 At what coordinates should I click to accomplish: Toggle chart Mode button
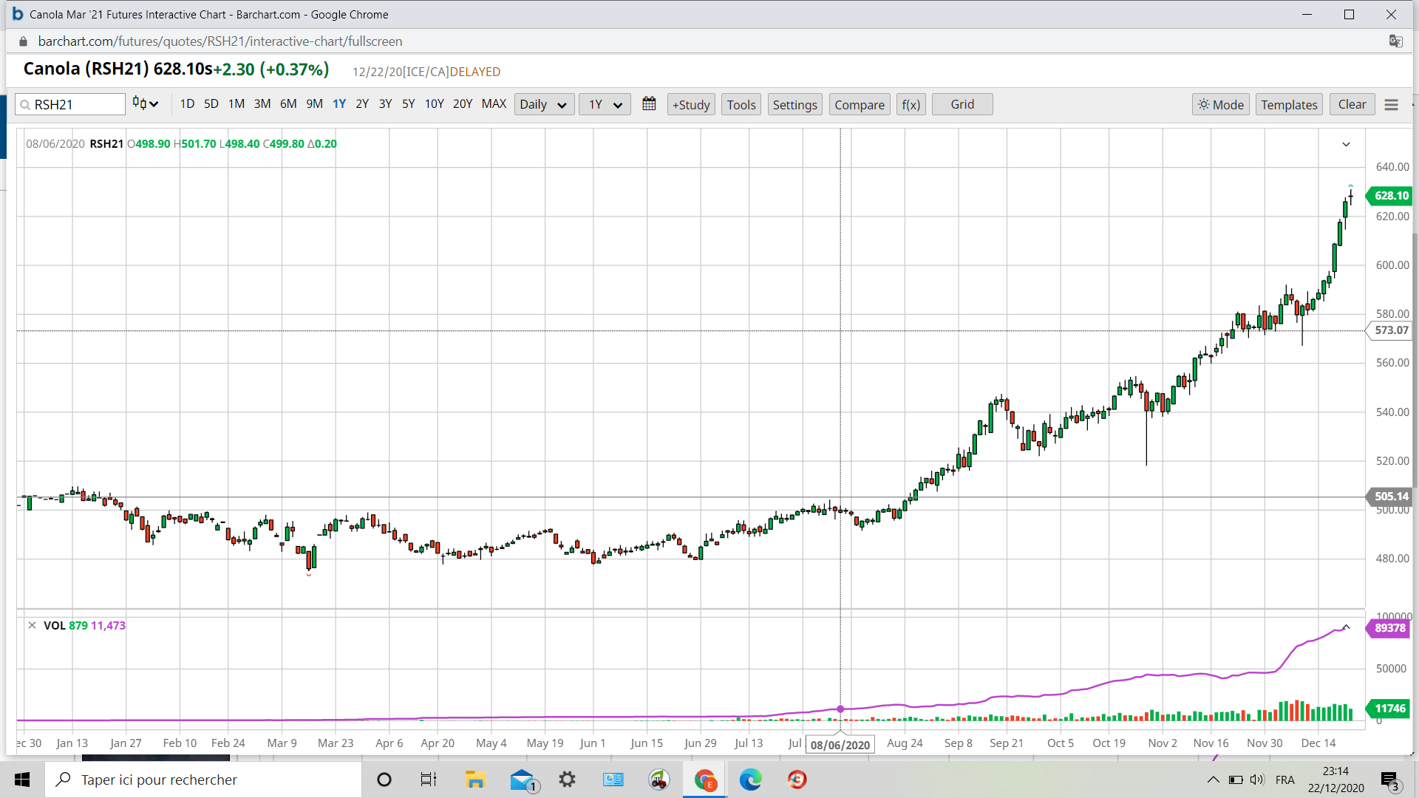[x=1220, y=105]
